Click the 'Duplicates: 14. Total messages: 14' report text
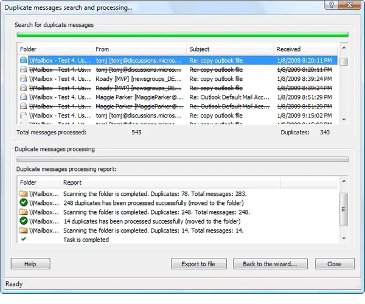Image resolution: width=365 pixels, height=304 pixels. 197,230
